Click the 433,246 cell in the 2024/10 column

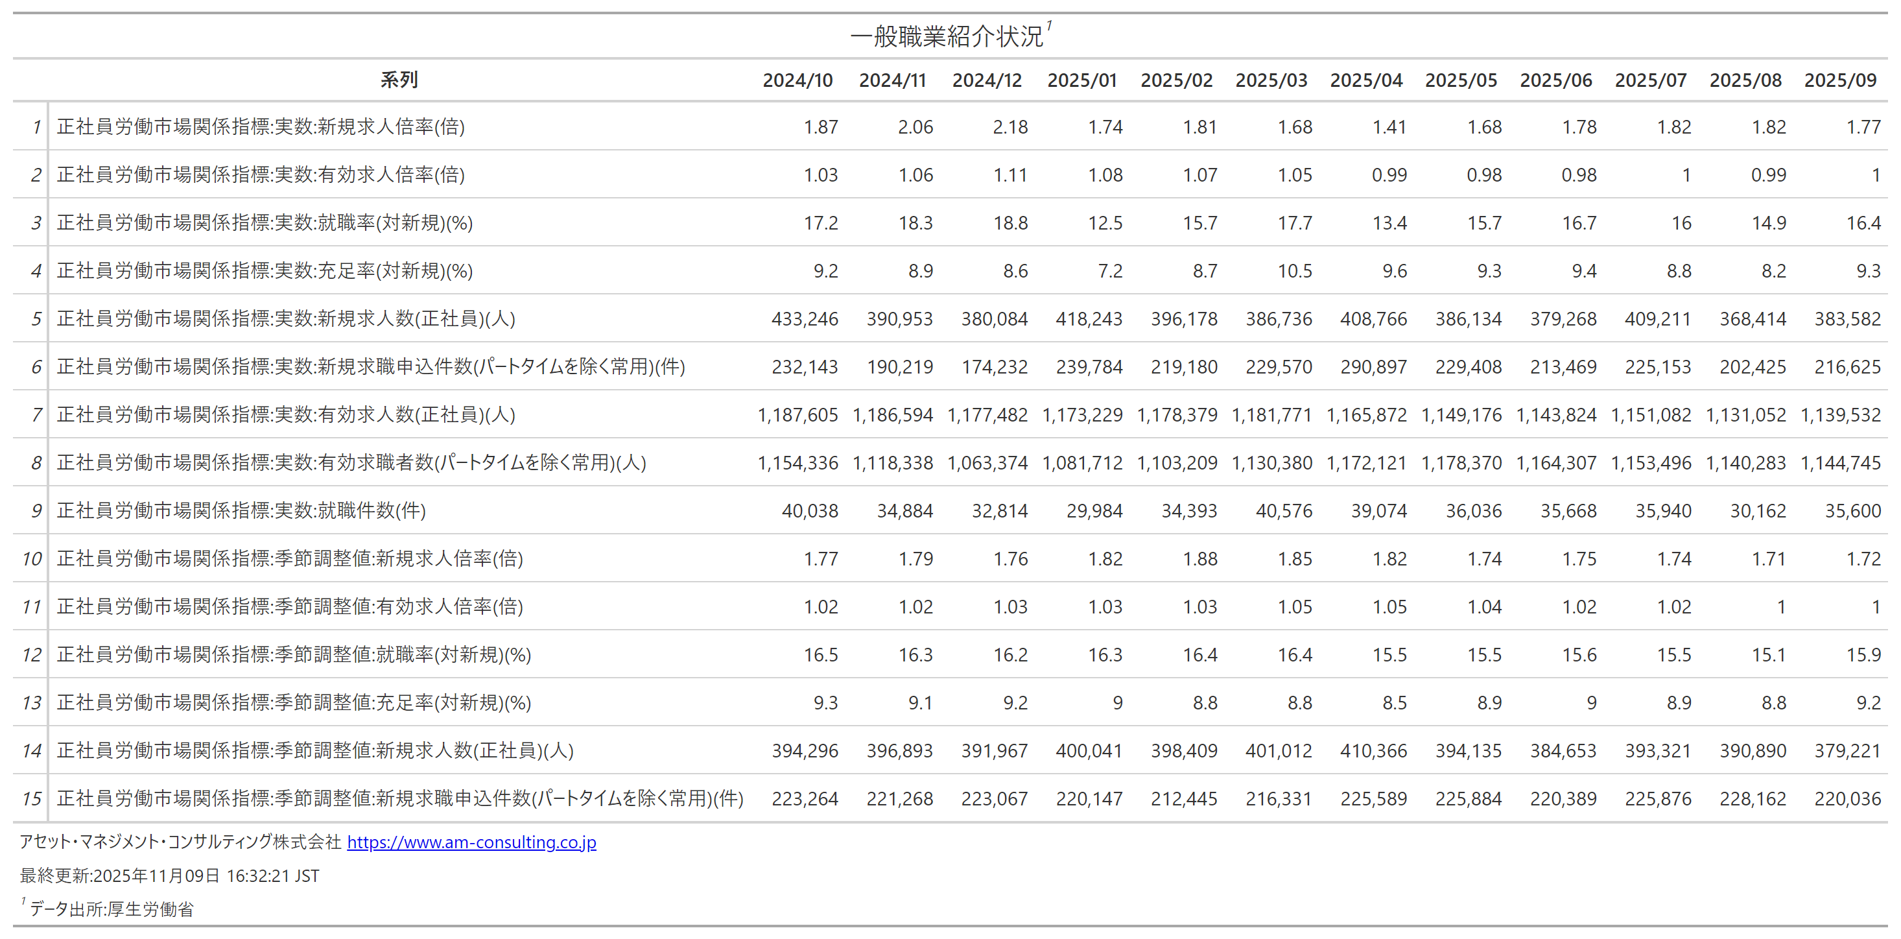point(805,319)
